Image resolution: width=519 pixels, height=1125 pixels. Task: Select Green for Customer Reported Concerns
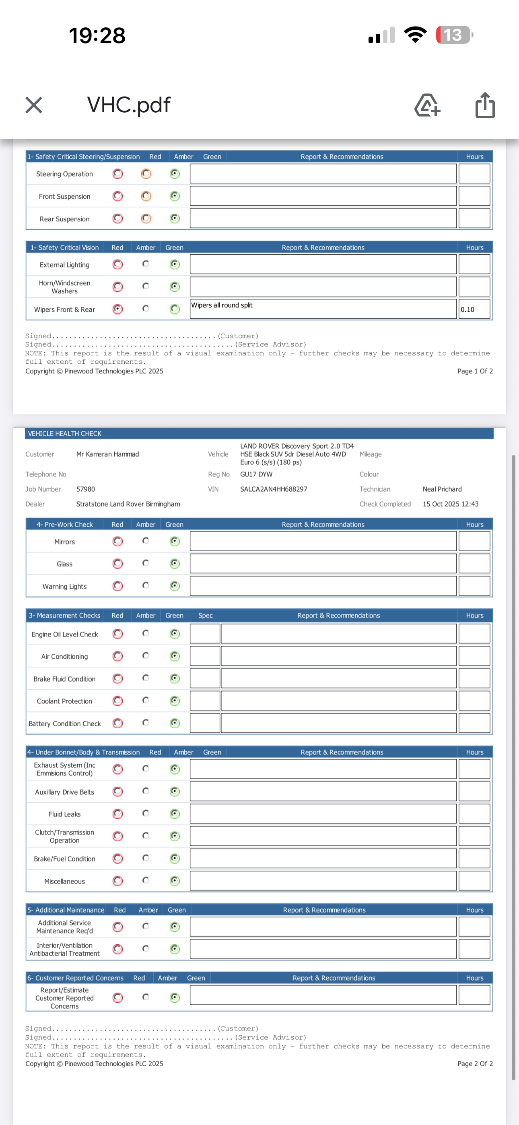175,997
